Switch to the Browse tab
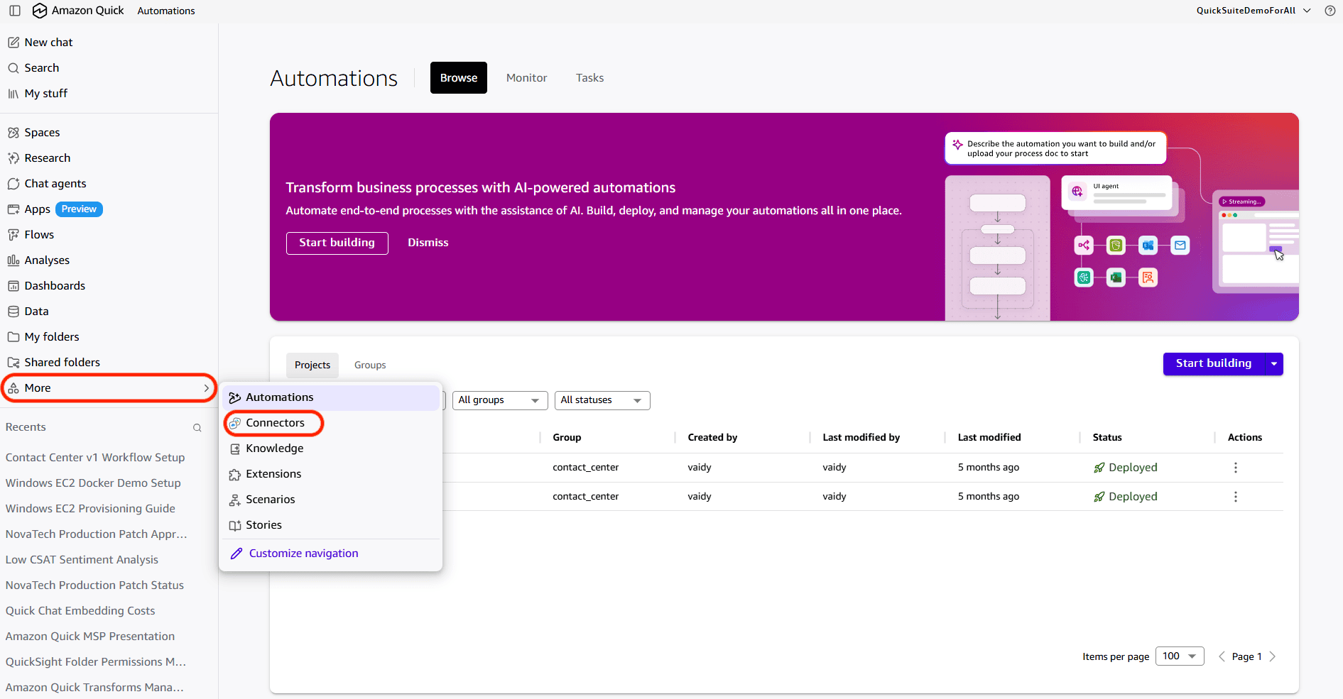Viewport: 1343px width, 699px height. (459, 78)
